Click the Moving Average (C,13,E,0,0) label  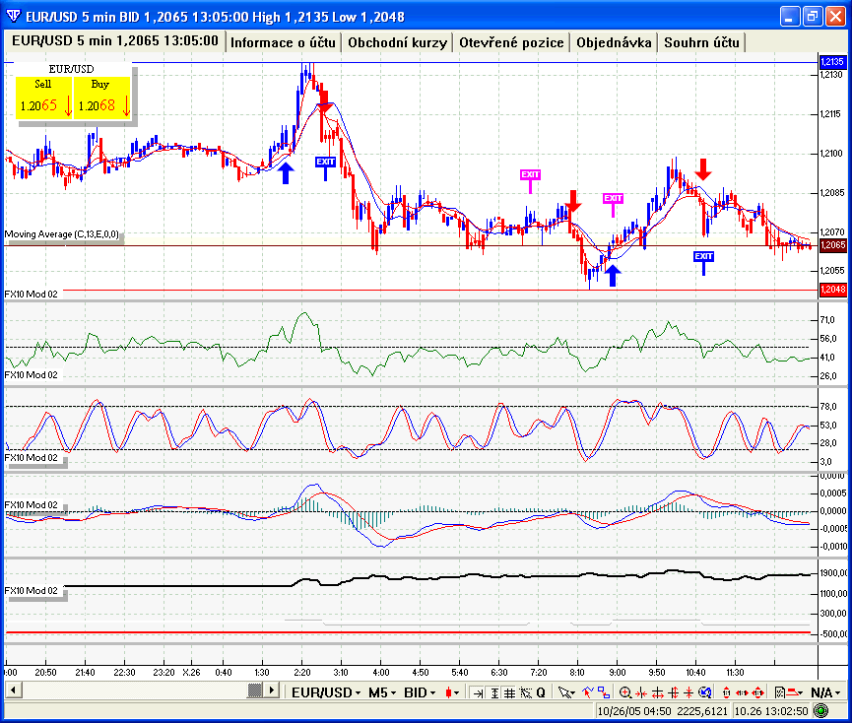click(61, 234)
